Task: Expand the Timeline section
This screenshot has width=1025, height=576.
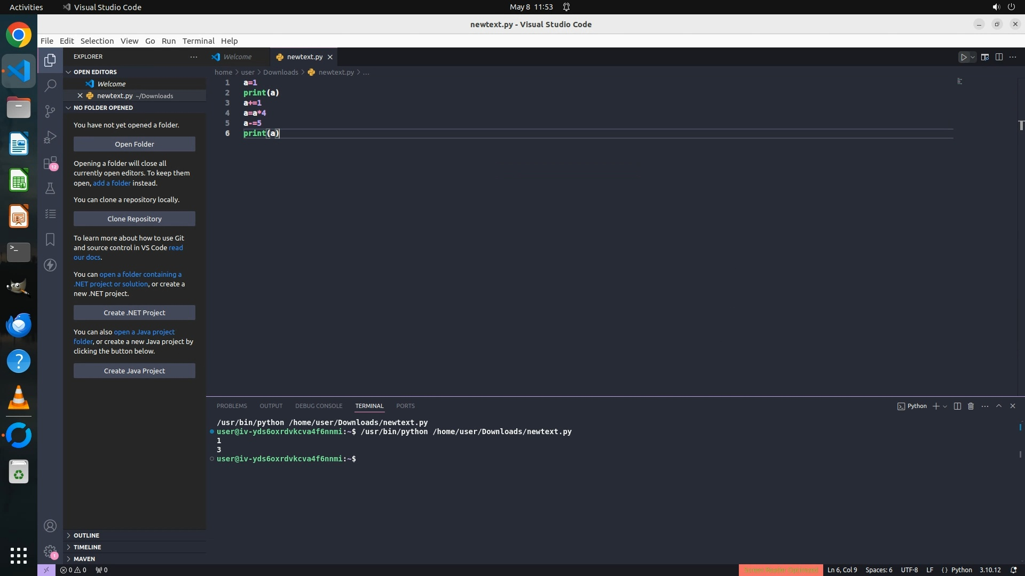Action: (x=87, y=547)
